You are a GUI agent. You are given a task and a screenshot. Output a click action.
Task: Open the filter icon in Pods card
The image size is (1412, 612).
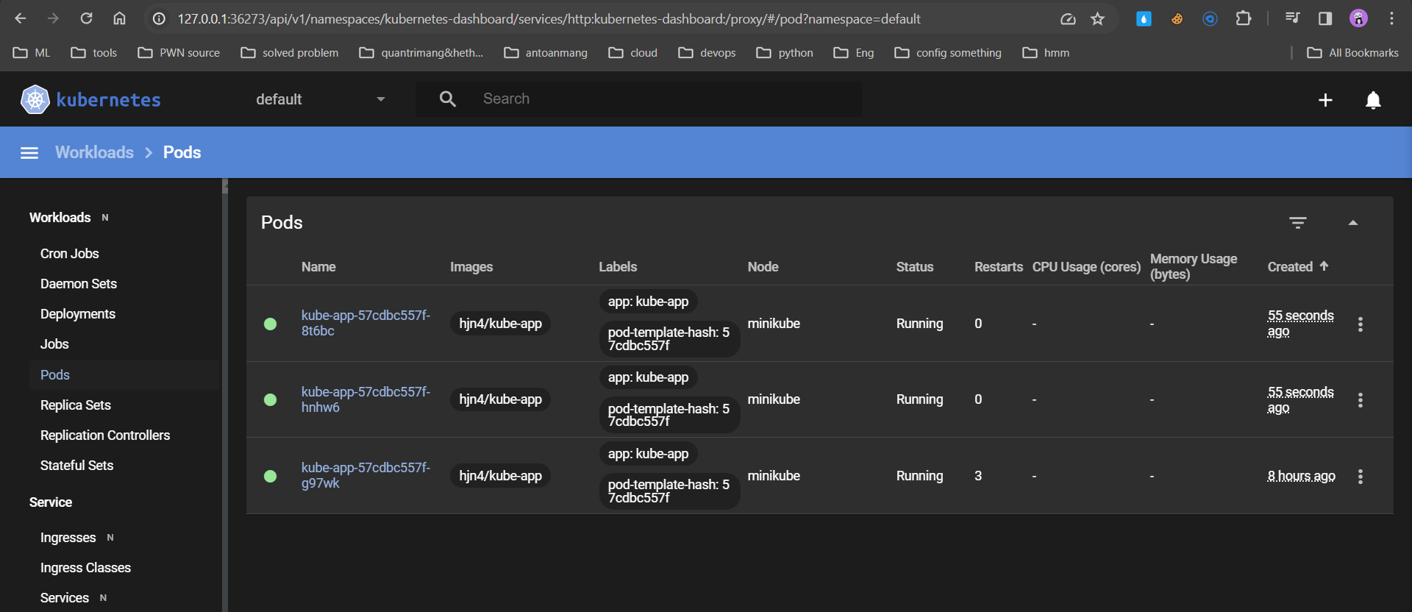tap(1297, 223)
